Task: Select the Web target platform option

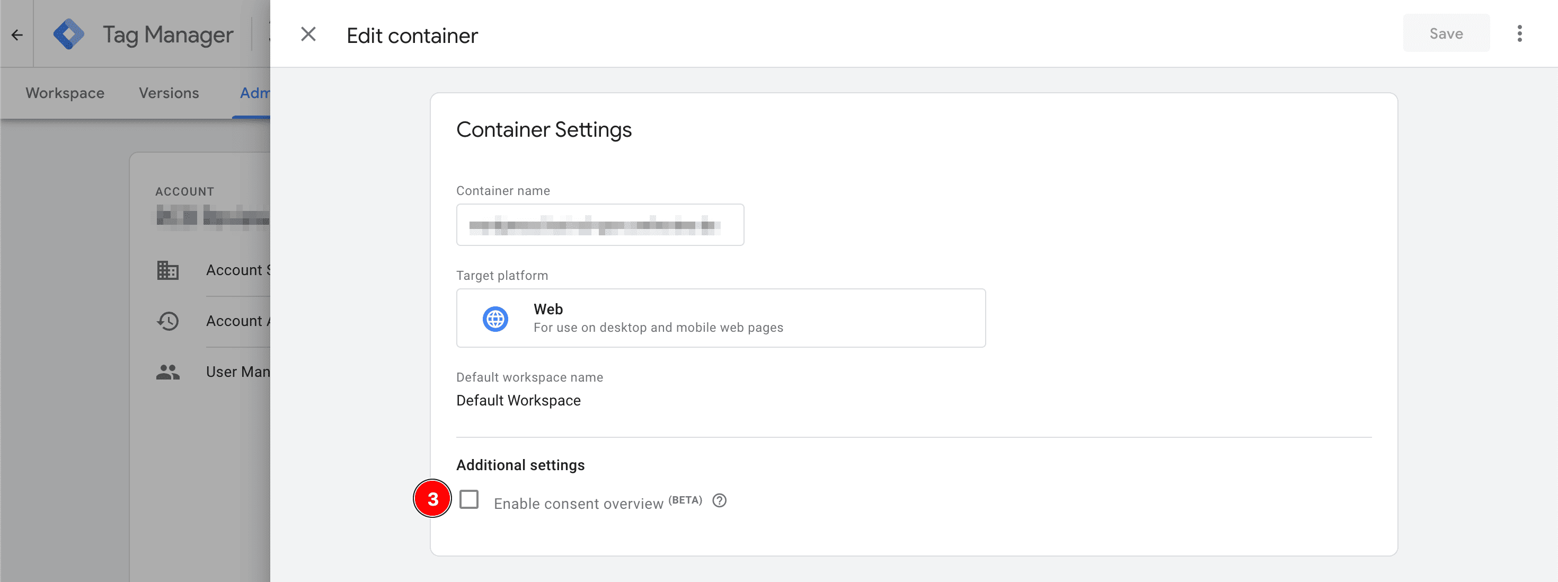Action: click(x=720, y=318)
